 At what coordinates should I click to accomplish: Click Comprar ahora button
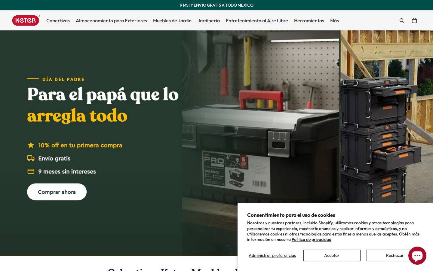57,192
